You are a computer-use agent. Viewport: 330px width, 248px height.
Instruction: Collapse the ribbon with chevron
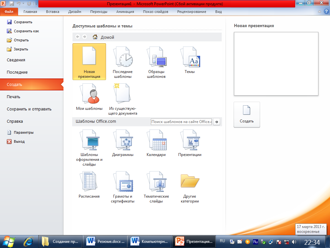coord(319,12)
